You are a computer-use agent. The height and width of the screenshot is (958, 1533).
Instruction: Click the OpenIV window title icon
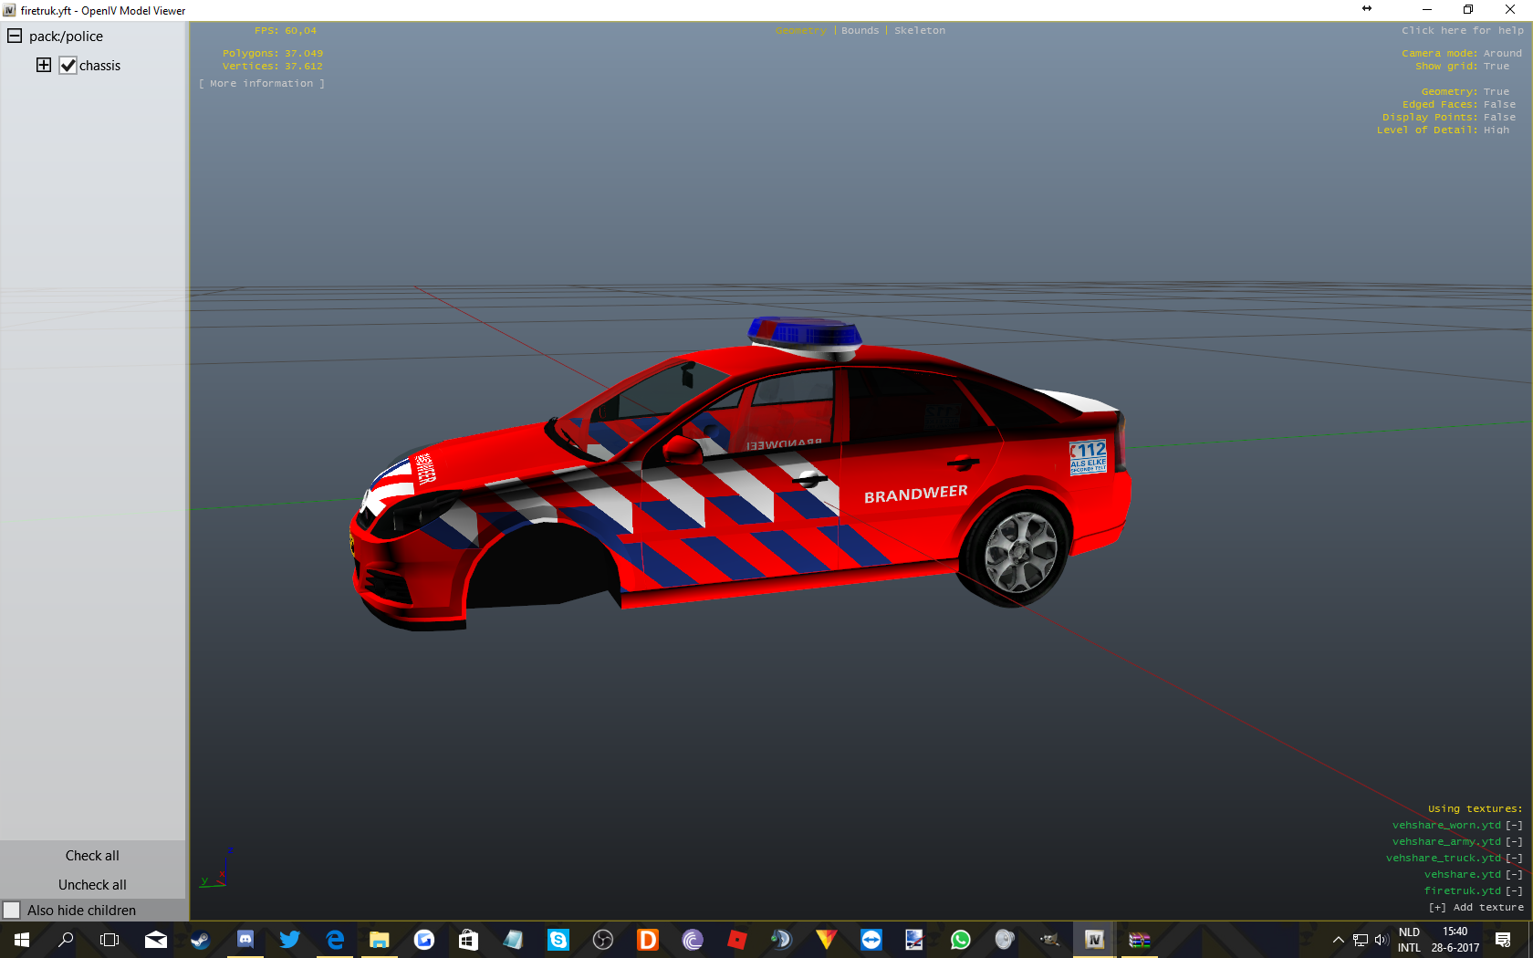tap(9, 10)
